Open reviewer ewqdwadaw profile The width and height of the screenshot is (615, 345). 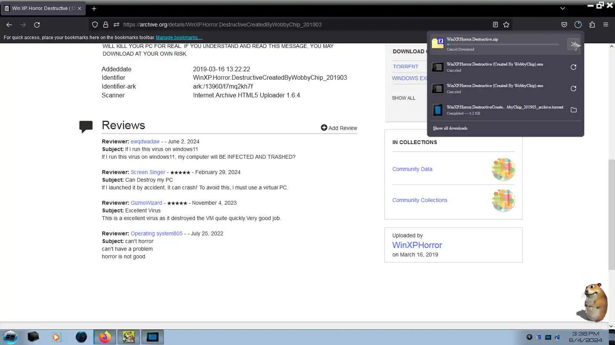pos(145,141)
